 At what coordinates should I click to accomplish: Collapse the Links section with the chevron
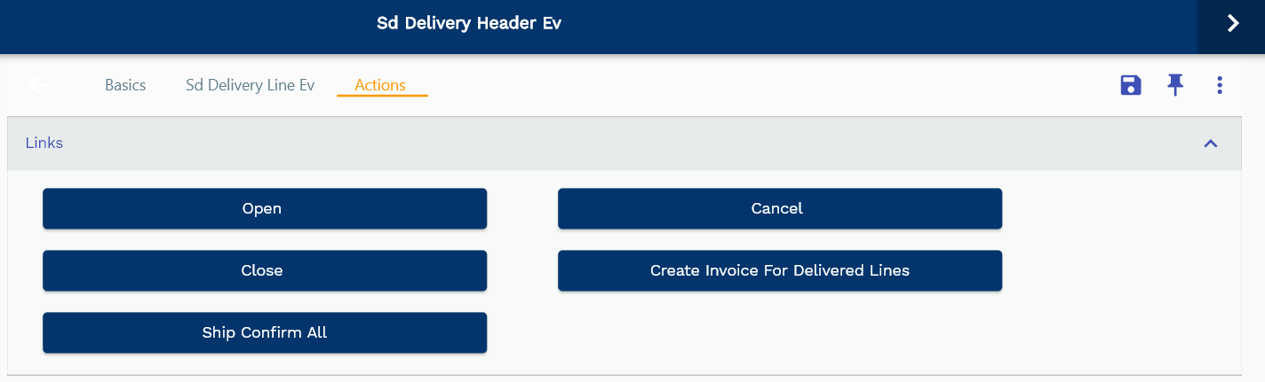click(x=1210, y=143)
